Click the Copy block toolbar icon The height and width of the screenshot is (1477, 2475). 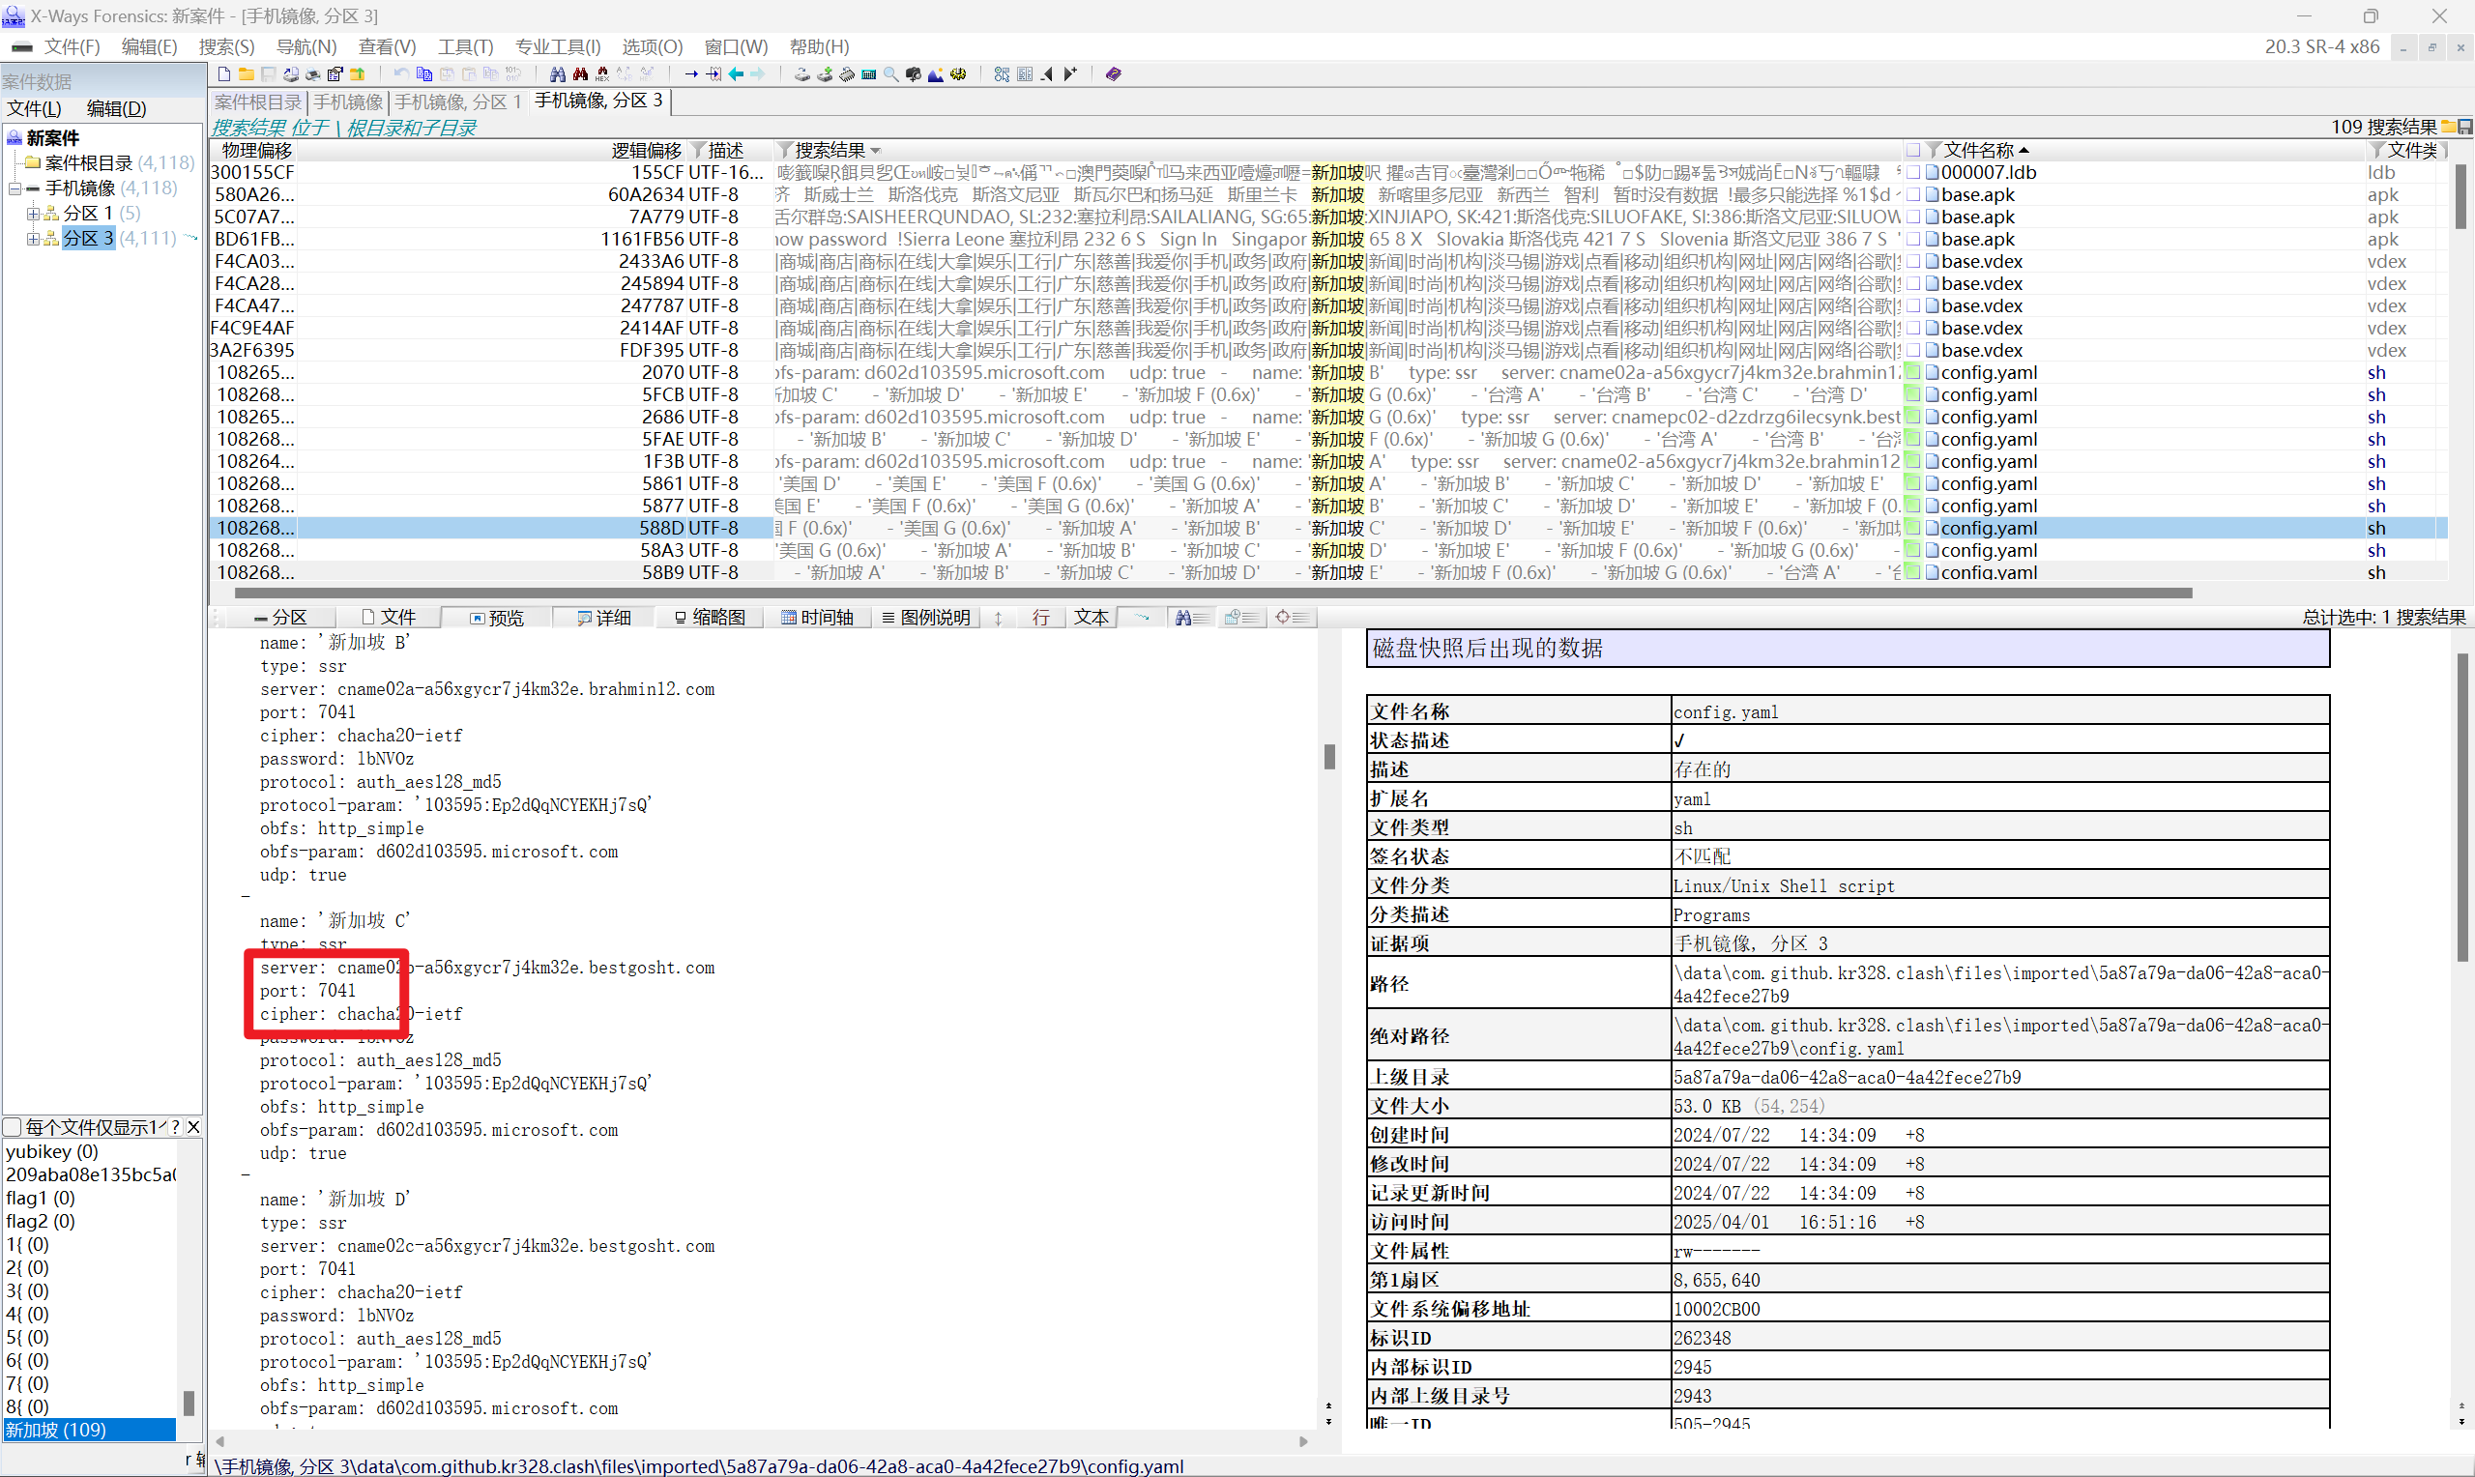click(x=424, y=74)
